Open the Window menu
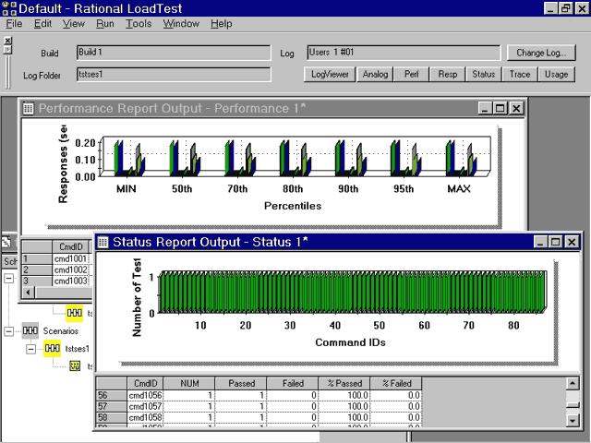 tap(181, 24)
